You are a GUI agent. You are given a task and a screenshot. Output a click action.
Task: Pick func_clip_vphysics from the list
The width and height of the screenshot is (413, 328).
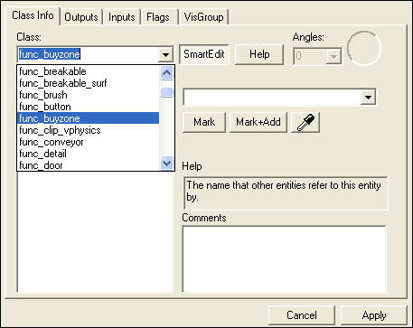(x=89, y=130)
